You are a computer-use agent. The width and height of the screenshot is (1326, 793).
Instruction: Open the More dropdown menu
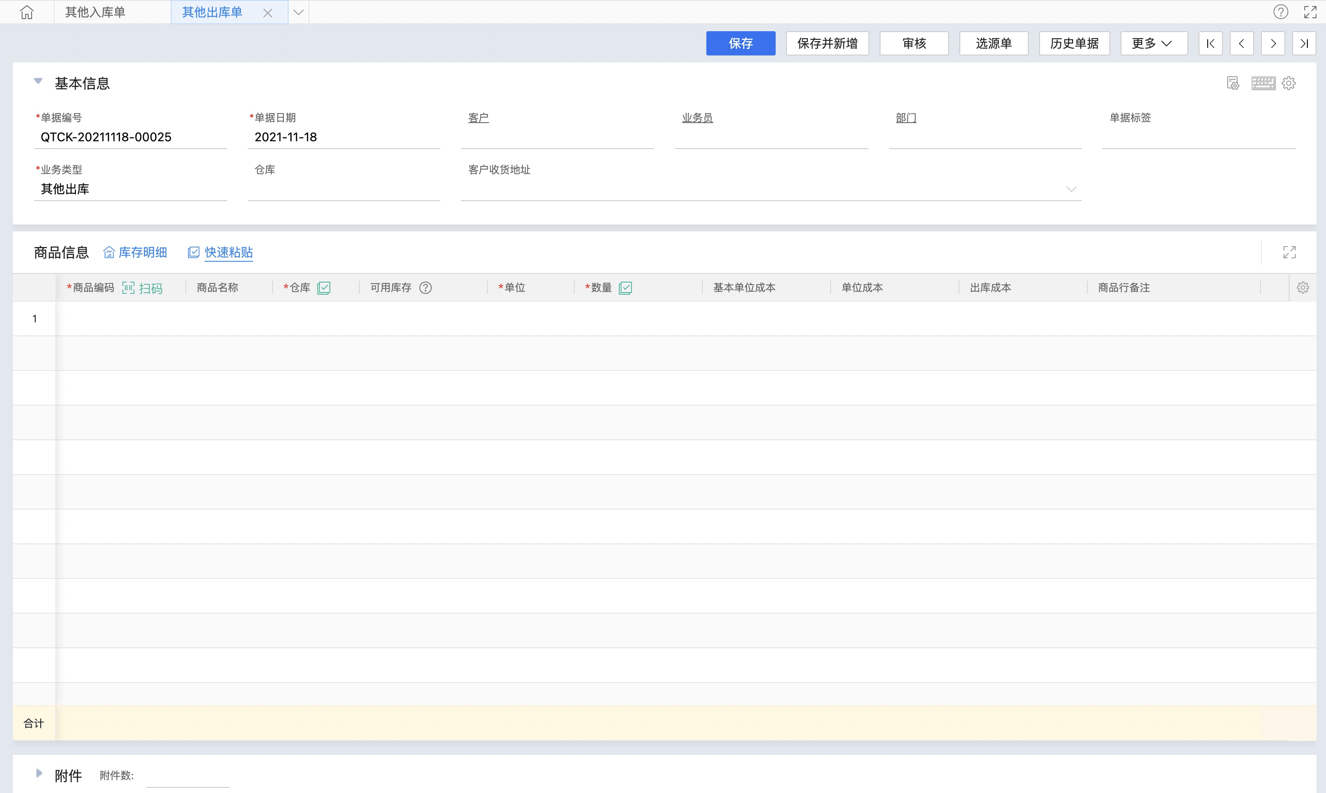pyautogui.click(x=1154, y=43)
